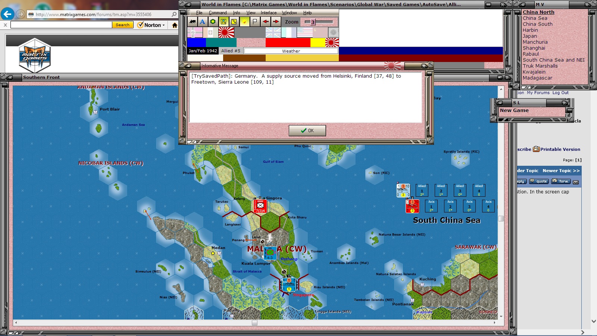Select Madagascar in the M V list

click(x=537, y=78)
